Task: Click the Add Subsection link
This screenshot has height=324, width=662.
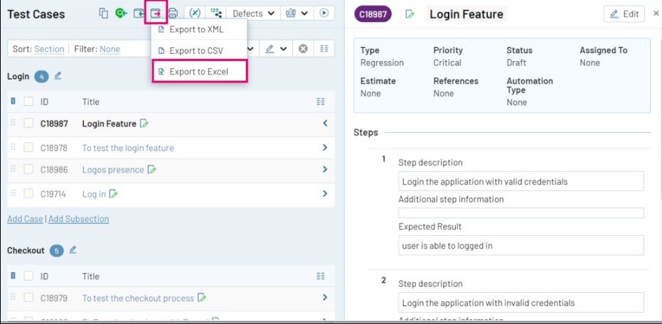Action: (x=78, y=219)
